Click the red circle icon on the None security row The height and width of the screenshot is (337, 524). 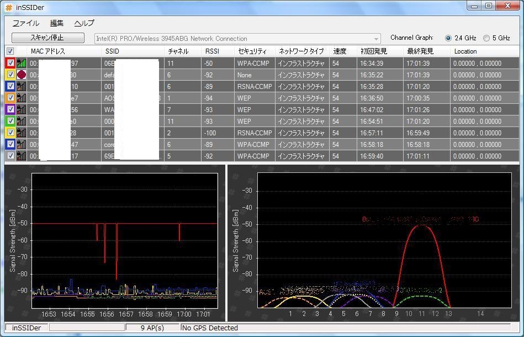click(22, 75)
